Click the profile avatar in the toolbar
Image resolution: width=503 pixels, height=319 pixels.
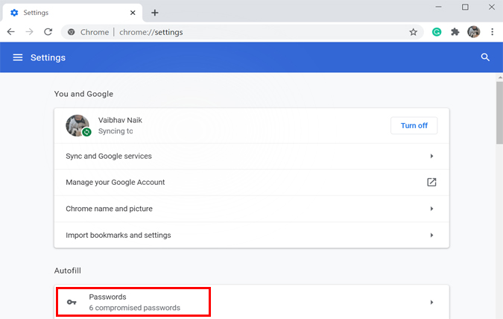point(473,32)
